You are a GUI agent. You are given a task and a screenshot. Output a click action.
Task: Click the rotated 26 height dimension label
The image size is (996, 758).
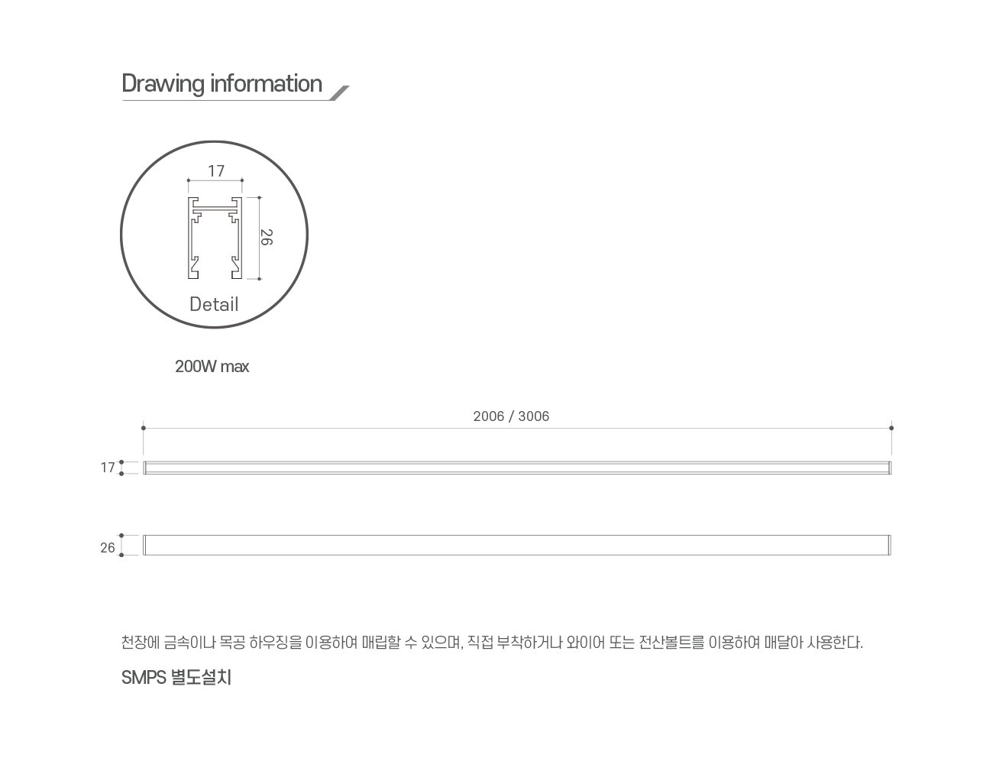coord(266,237)
